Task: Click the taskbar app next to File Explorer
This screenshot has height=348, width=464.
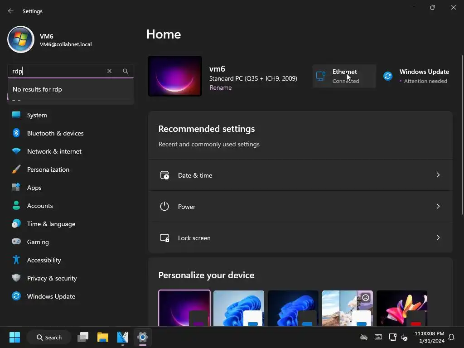Action: pyautogui.click(x=123, y=337)
